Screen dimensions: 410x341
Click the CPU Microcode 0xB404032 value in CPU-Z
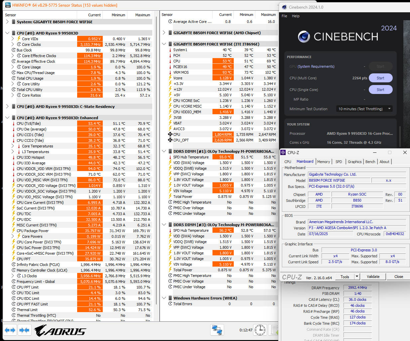click(x=395, y=234)
